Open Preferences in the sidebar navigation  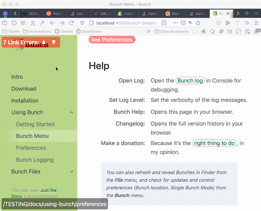tap(31, 148)
